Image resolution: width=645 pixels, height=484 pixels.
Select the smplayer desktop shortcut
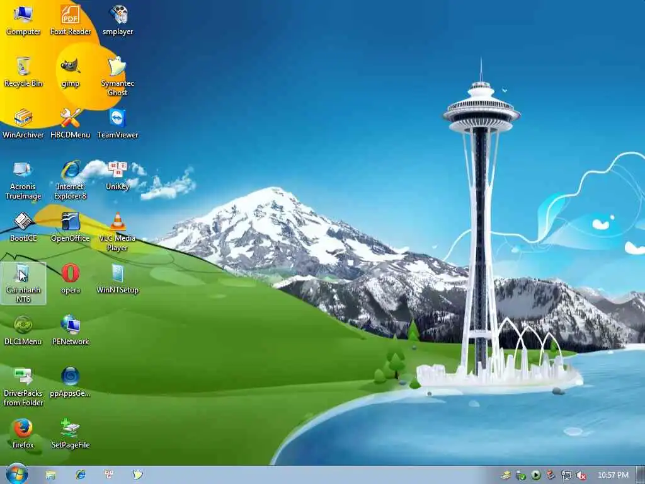118,20
